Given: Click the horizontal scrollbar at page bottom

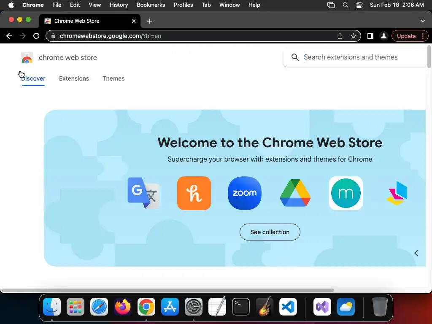Looking at the screenshot, I should click(x=167, y=290).
